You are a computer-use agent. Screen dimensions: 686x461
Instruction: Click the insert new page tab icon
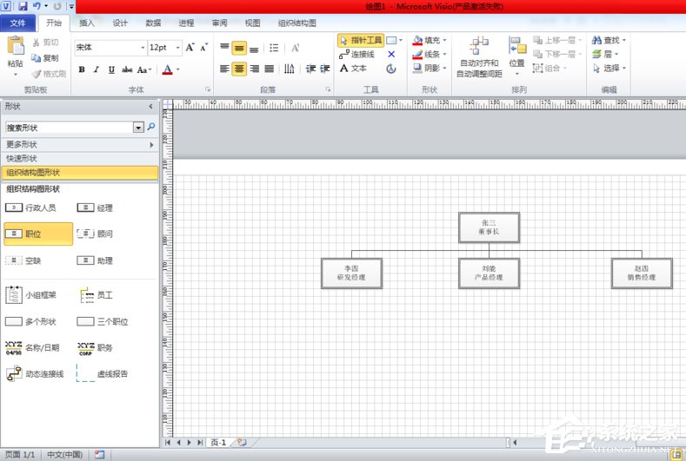[242, 442]
